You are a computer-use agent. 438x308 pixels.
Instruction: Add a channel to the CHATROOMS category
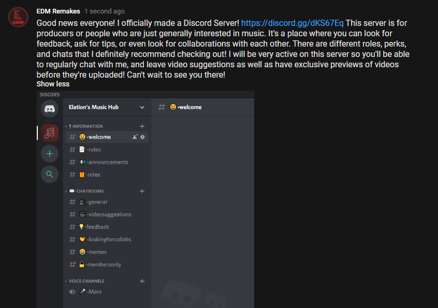pos(142,192)
